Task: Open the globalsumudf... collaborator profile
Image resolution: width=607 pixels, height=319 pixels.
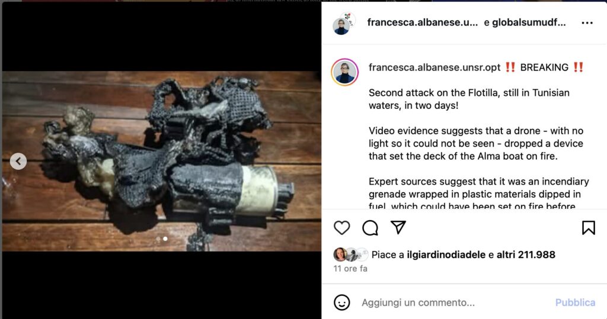Action: click(529, 23)
